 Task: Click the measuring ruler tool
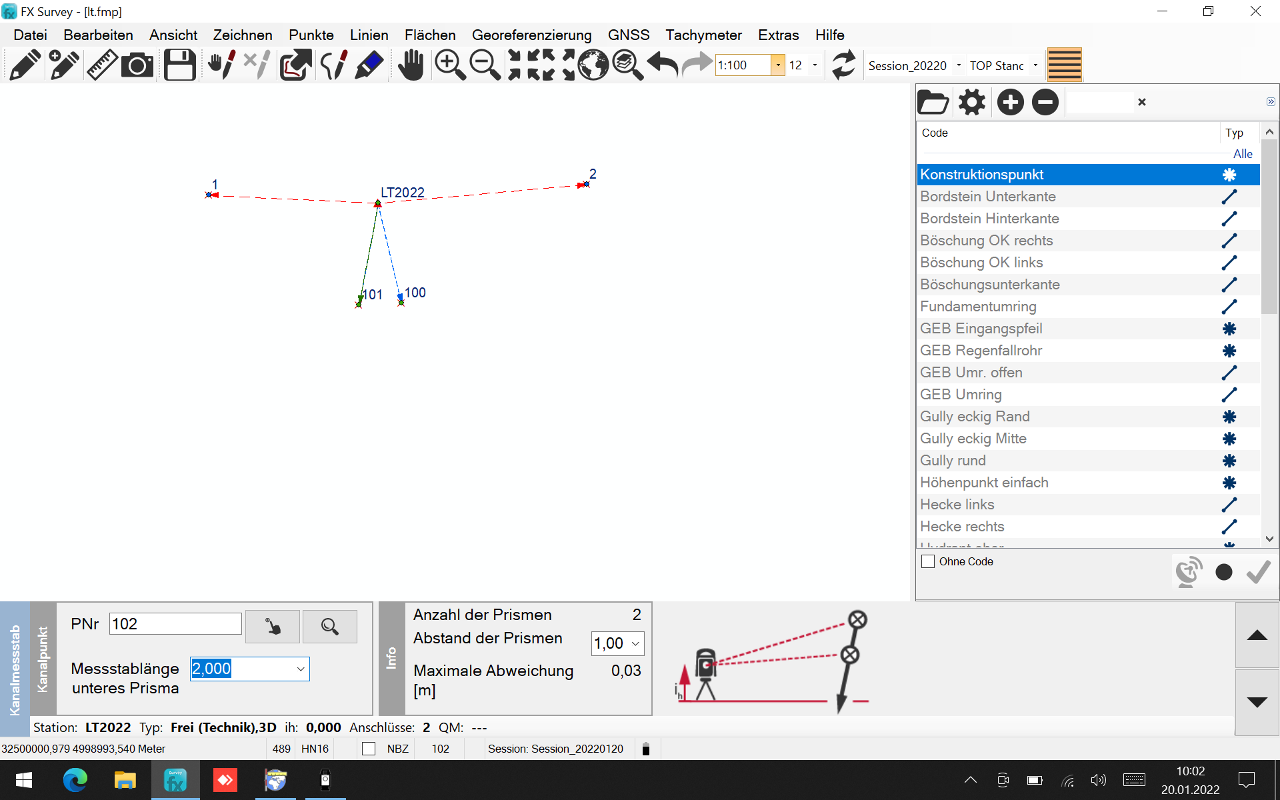click(102, 65)
